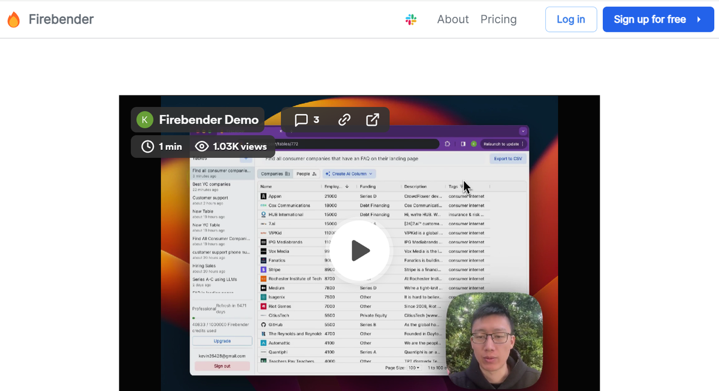Screen dimensions: 719x391
Task: Play the Firebender Demo video
Action: click(359, 251)
